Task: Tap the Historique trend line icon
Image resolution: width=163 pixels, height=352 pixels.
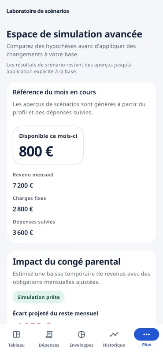Action: [114, 334]
